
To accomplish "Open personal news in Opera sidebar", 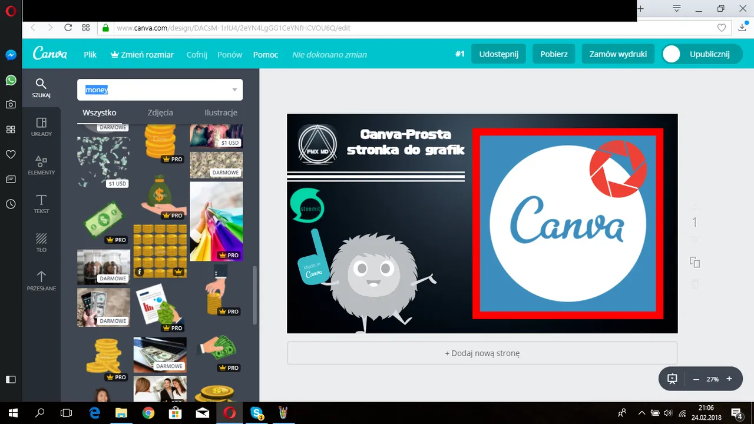I will click(x=11, y=179).
